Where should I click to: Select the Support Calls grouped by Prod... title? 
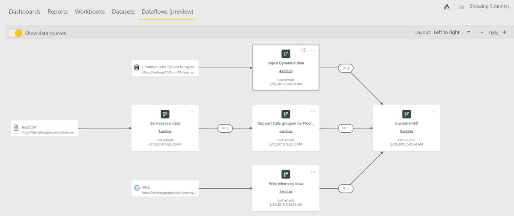[x=286, y=123]
